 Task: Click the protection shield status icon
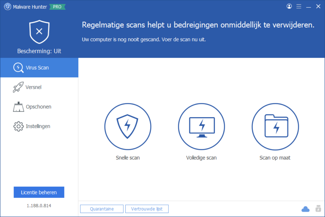[39, 32]
